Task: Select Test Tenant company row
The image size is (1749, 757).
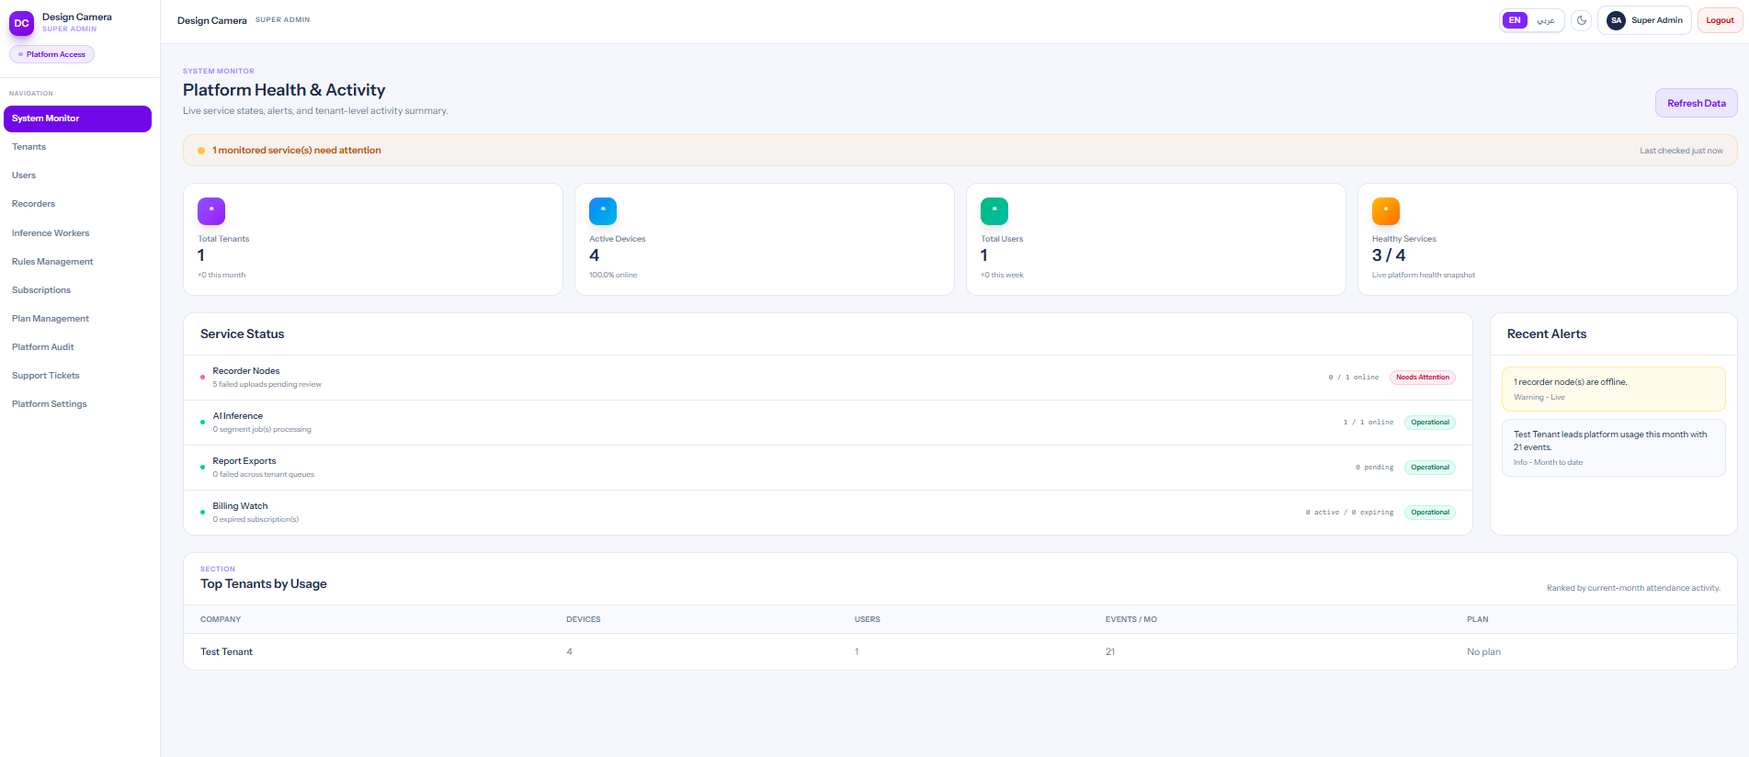Action: 960,652
